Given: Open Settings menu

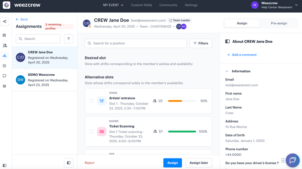Looking at the screenshot, I should coord(191,5).
